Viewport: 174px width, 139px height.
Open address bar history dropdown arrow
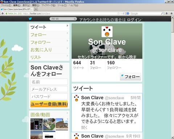coord(121,13)
